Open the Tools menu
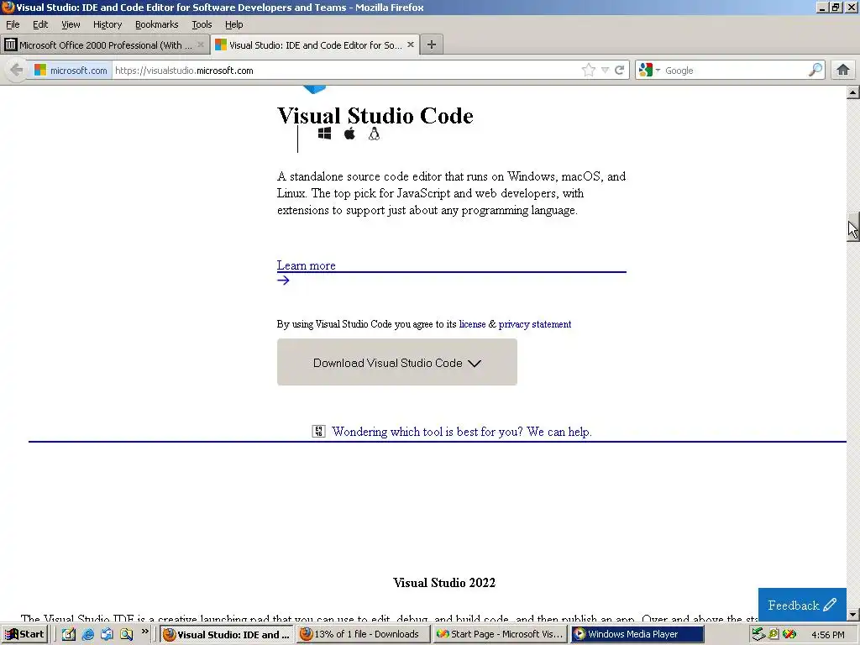 click(x=202, y=24)
